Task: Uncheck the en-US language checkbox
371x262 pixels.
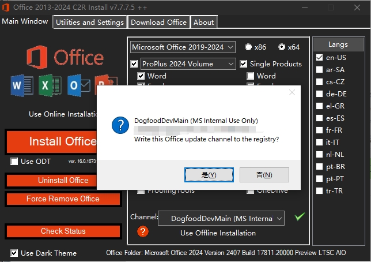Action: point(319,57)
